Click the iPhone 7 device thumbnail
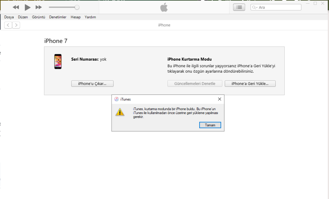 [58, 62]
